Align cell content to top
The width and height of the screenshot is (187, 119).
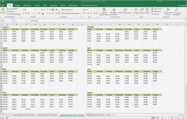pyautogui.click(x=48, y=9)
